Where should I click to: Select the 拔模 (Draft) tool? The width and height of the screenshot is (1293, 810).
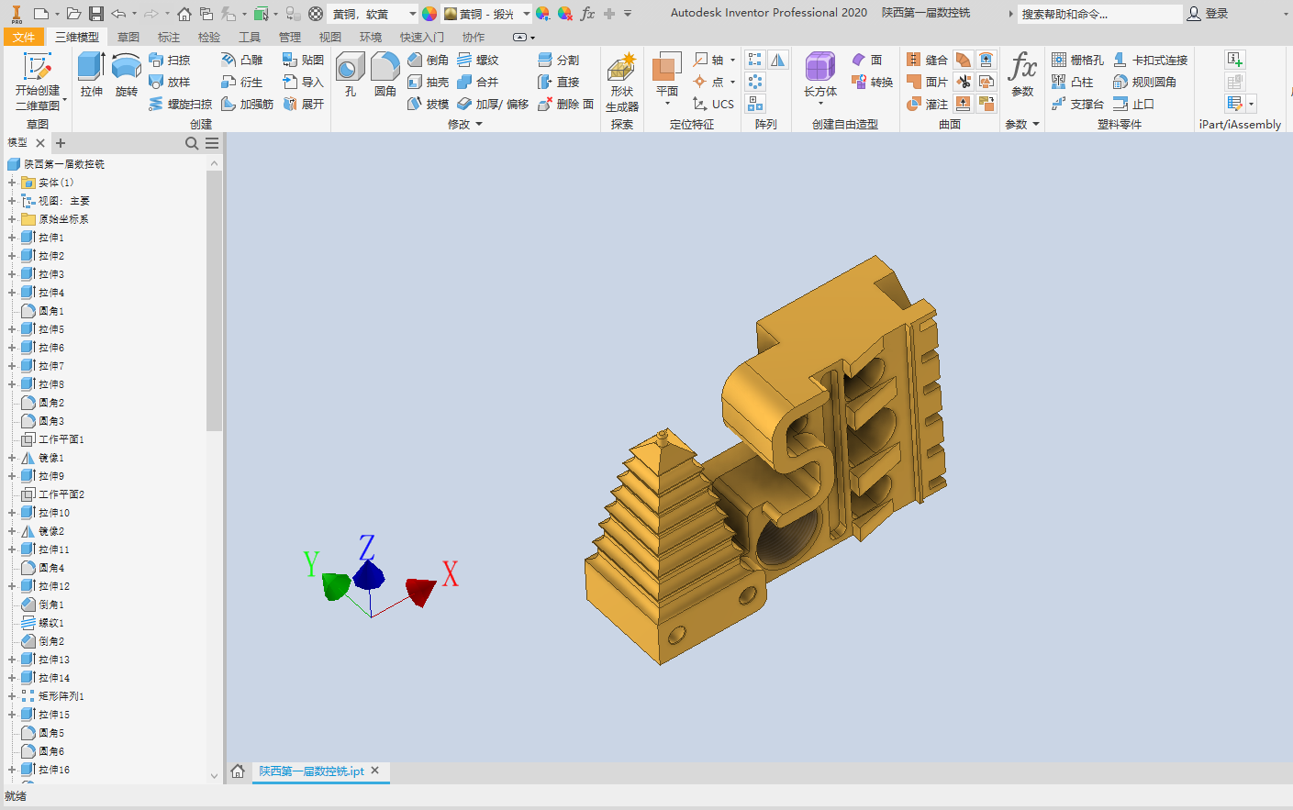428,104
